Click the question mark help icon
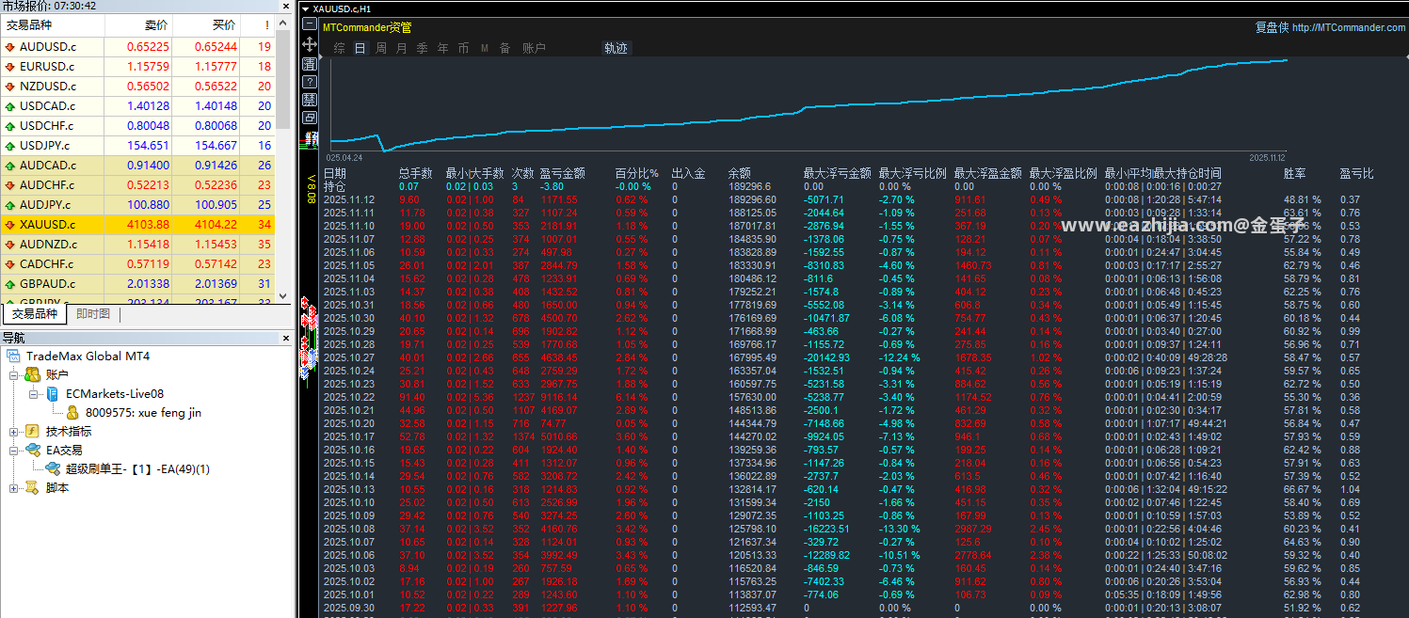Viewport: 1409px width, 618px height. [309, 82]
